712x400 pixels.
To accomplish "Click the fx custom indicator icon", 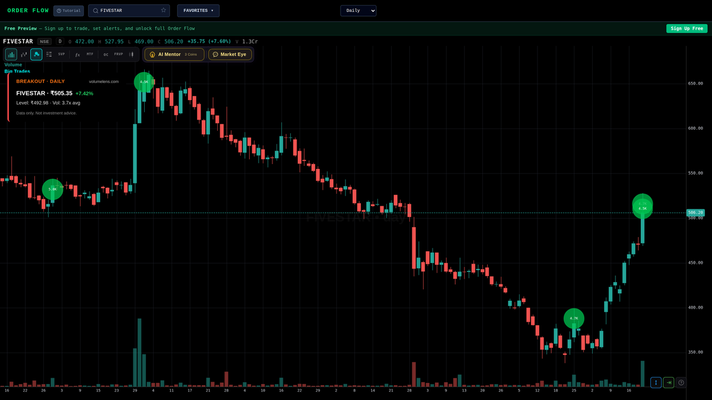I will (x=77, y=54).
